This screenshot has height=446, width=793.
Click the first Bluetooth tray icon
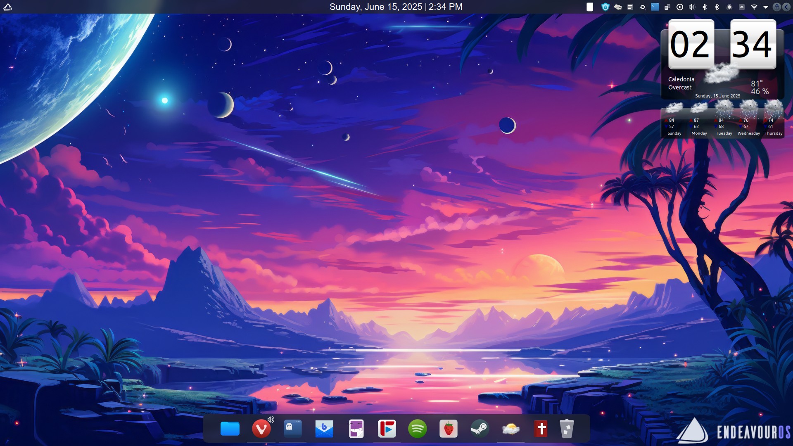705,7
